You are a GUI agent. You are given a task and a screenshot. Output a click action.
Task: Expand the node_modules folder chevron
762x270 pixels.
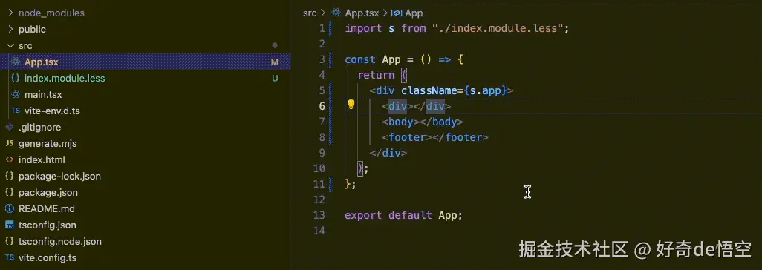point(10,13)
